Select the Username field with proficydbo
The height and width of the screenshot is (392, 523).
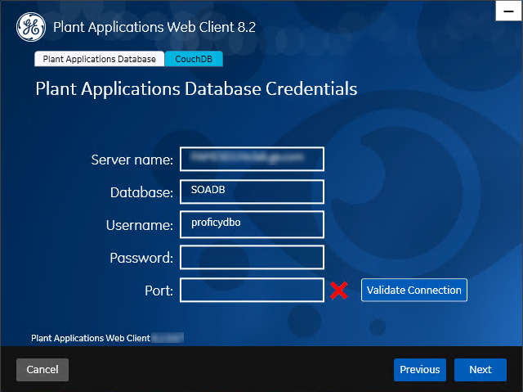click(x=252, y=224)
